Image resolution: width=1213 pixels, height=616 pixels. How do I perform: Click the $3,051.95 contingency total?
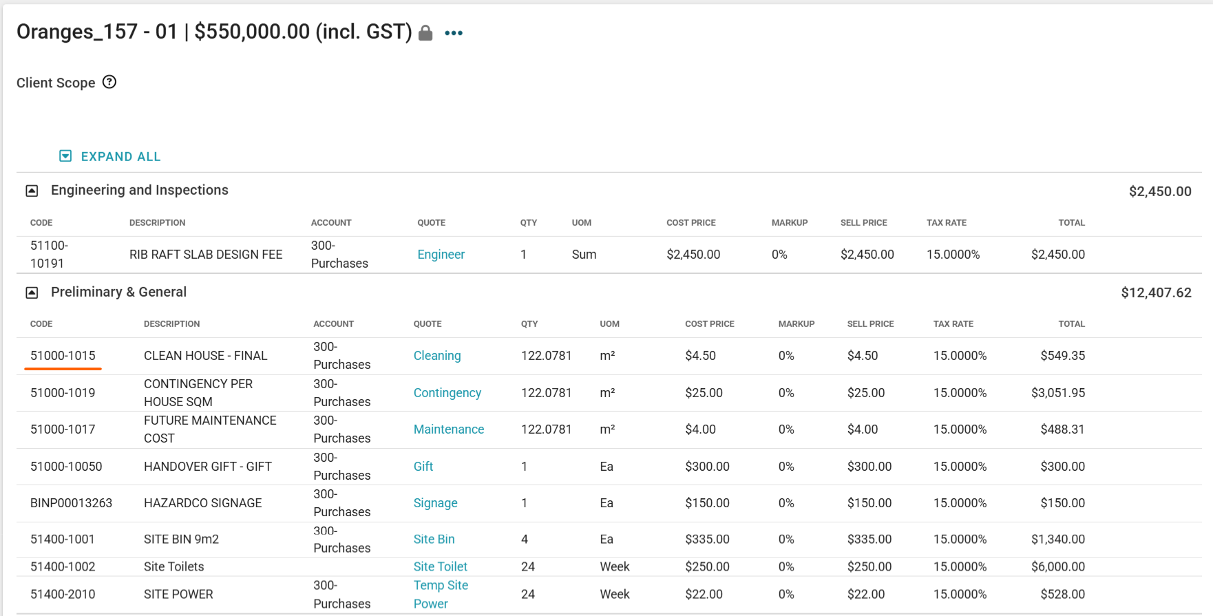[x=1058, y=392]
